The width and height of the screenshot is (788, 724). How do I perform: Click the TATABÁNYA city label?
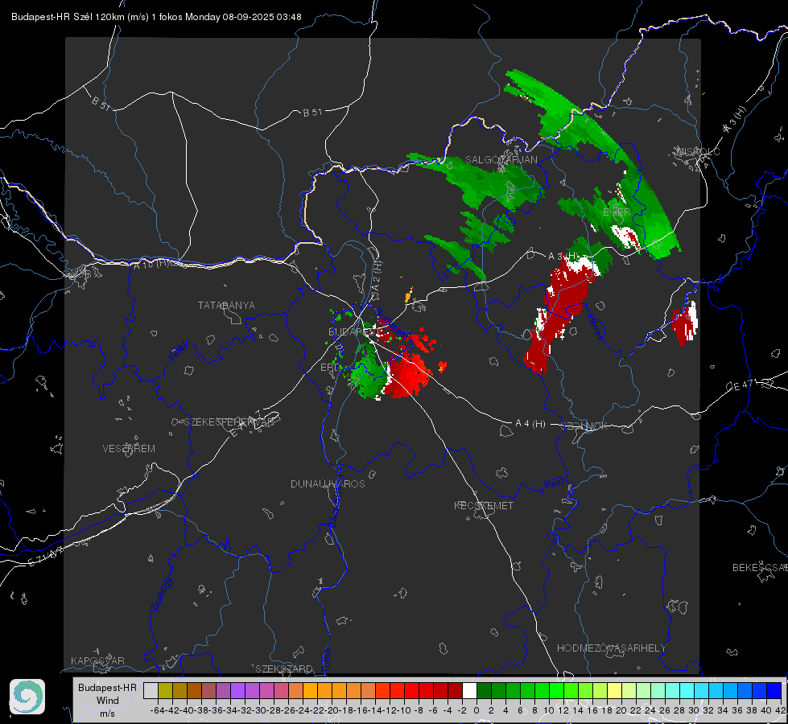coord(226,306)
